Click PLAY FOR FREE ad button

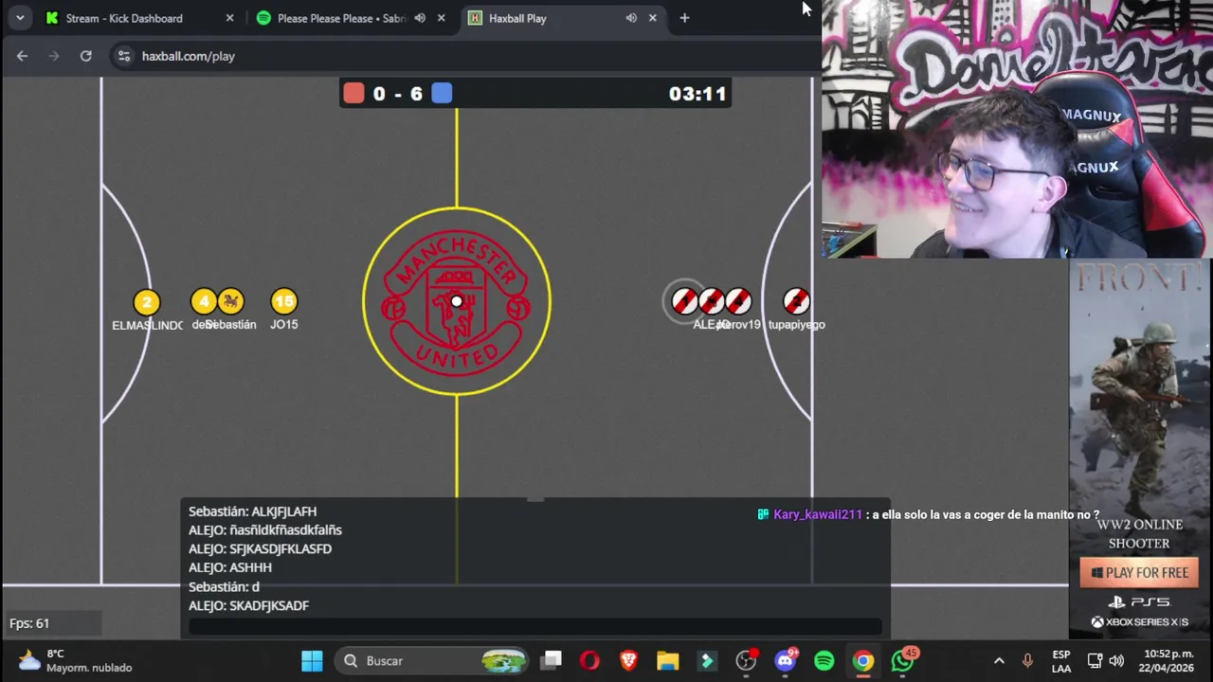[x=1139, y=572]
